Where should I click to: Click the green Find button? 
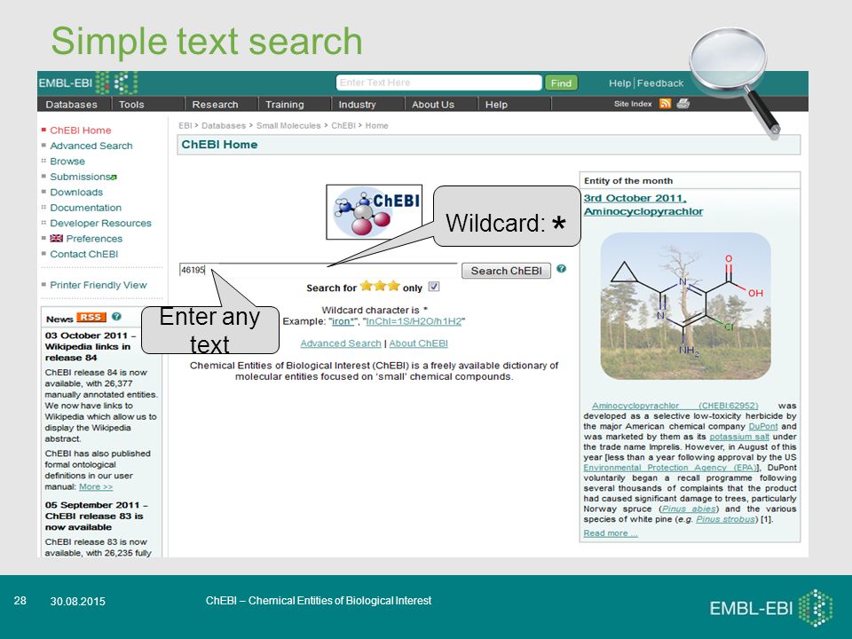tap(561, 83)
